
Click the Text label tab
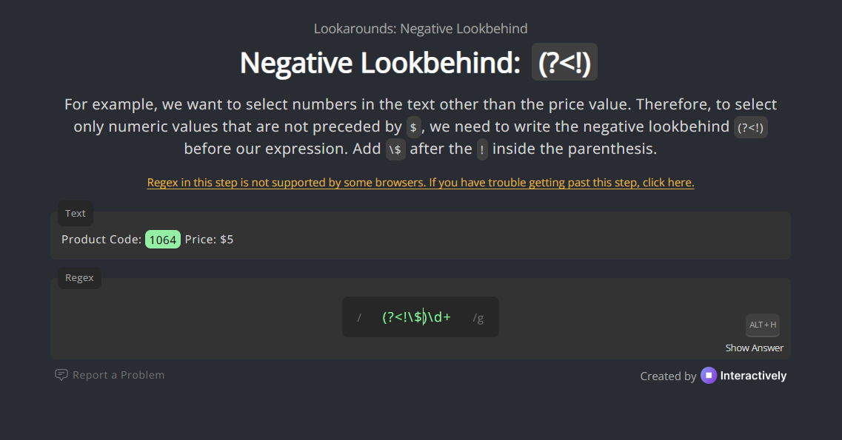(x=76, y=213)
